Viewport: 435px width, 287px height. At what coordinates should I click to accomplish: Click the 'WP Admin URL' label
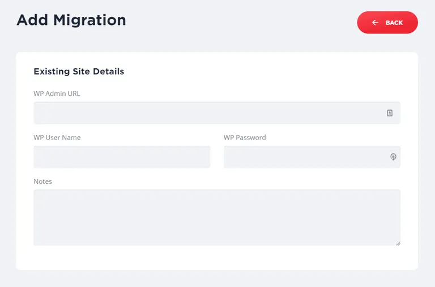click(57, 94)
